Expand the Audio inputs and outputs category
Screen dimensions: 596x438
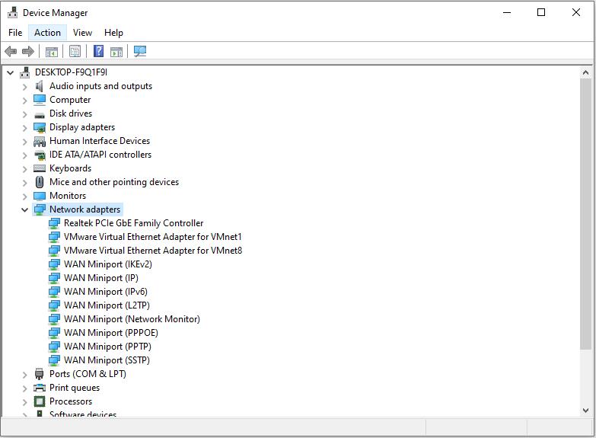point(24,87)
